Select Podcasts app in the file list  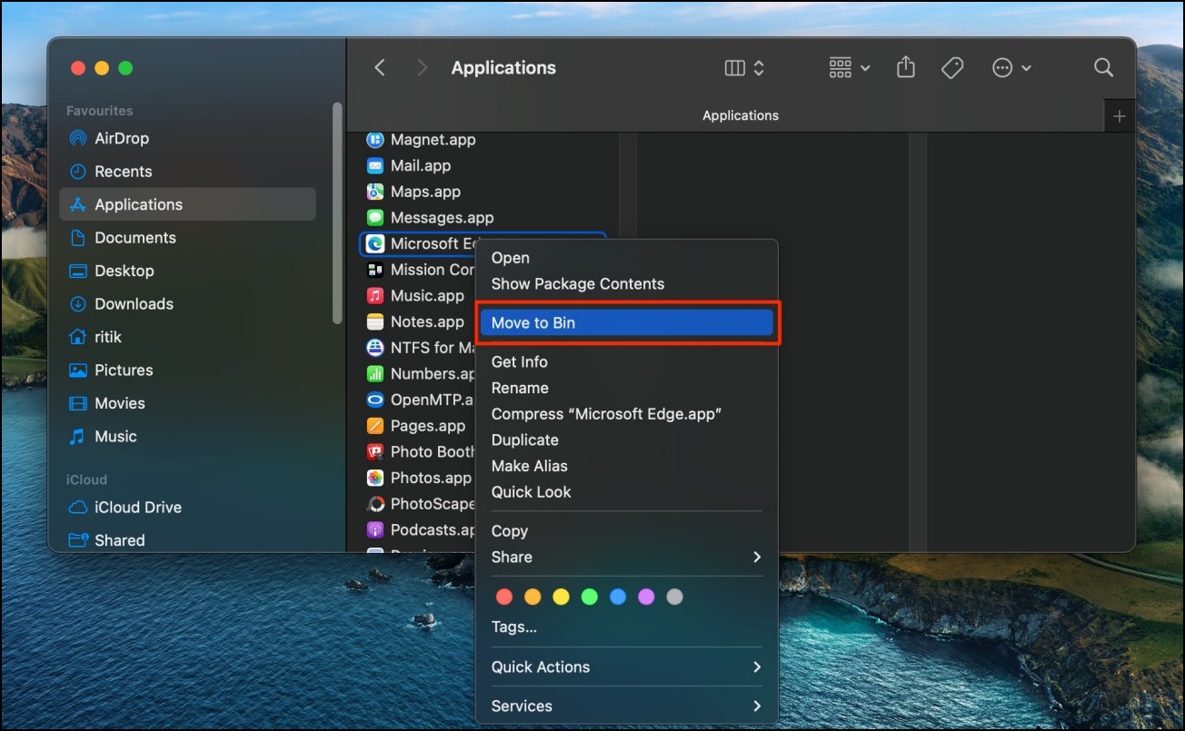coord(418,529)
